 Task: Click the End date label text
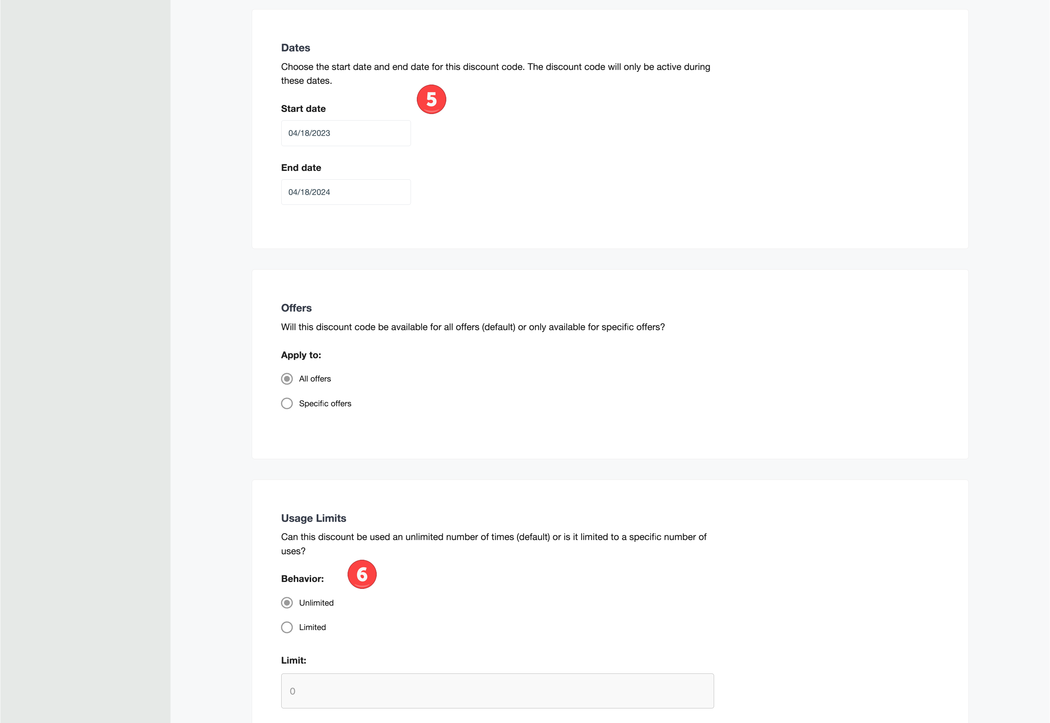pos(301,168)
